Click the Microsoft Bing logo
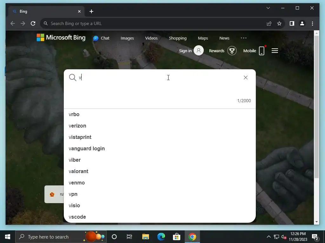This screenshot has height=243, width=325. point(61,38)
